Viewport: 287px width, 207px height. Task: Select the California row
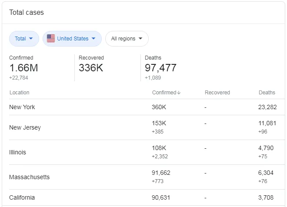pos(22,197)
